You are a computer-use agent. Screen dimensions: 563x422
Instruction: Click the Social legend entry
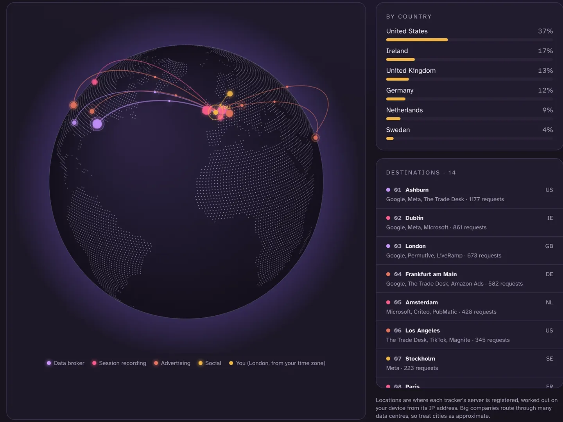click(x=210, y=363)
